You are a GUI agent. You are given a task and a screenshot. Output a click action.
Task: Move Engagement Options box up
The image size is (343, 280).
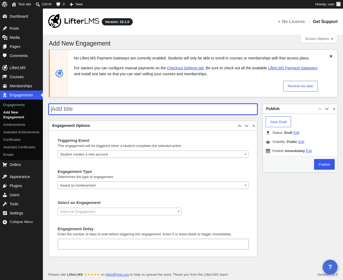pos(240,126)
